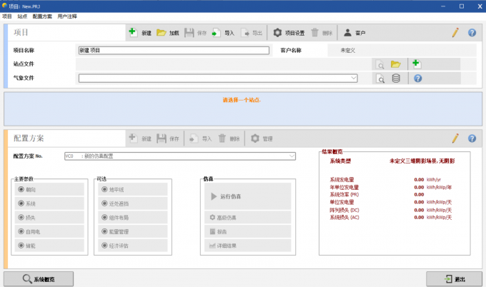Click the pencil edit icon in 项目 header

(455, 33)
